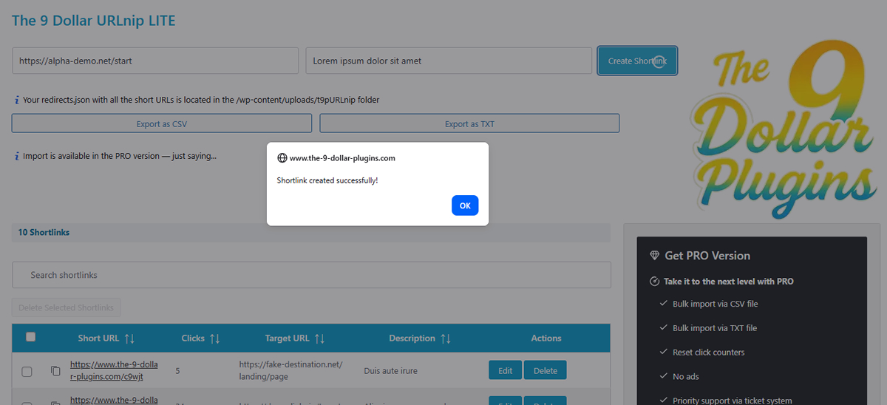Click 'Priority support via ticket system' text
The width and height of the screenshot is (887, 405).
[x=733, y=401]
